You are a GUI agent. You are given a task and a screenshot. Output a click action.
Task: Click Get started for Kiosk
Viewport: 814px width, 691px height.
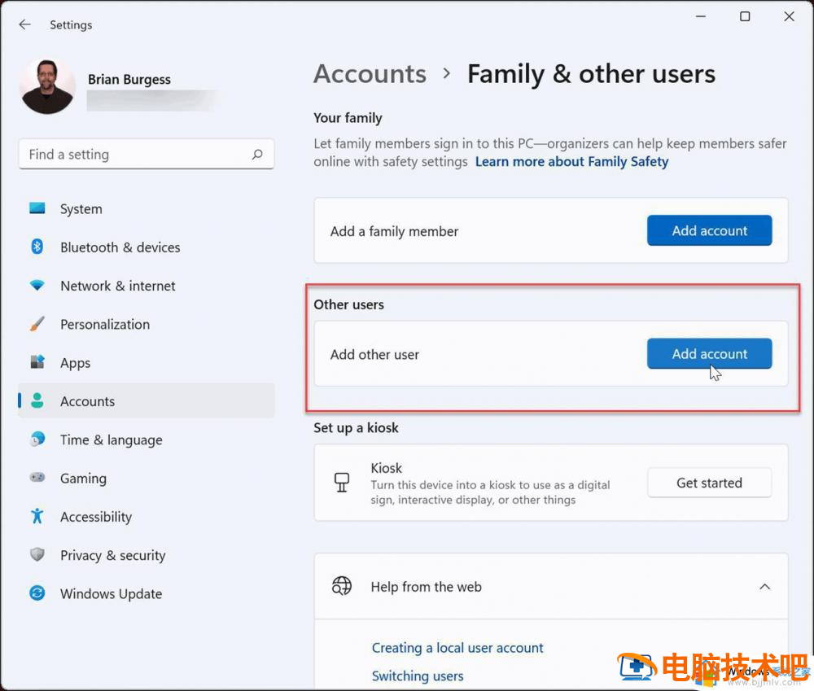click(x=709, y=483)
